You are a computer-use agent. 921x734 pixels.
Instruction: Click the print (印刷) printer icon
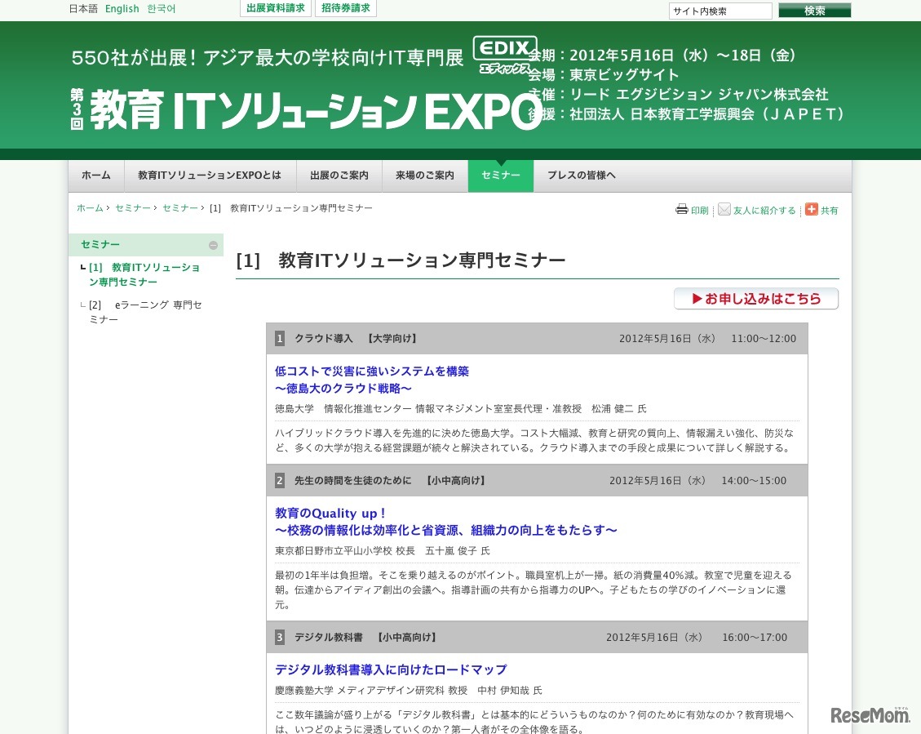point(681,209)
